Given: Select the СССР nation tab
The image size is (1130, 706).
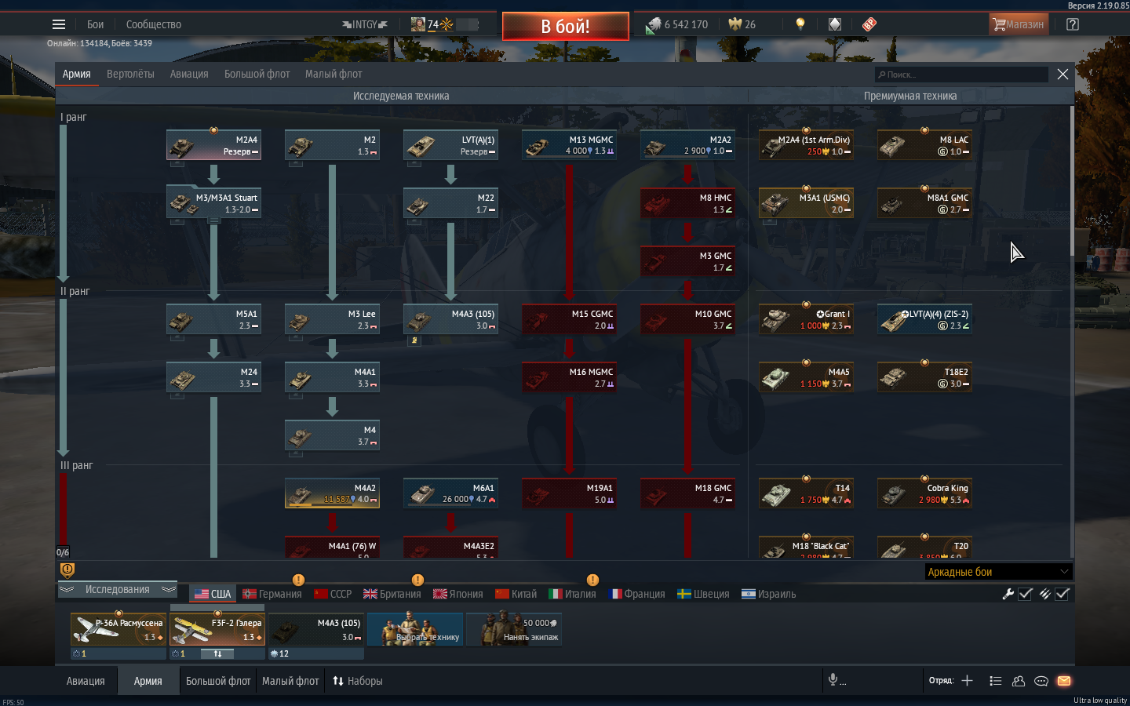Looking at the screenshot, I should pyautogui.click(x=333, y=594).
